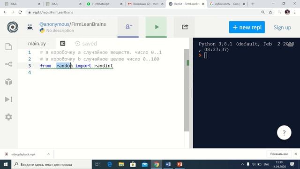
Task: Open the Chrome three-dot menu
Action: 295,12
